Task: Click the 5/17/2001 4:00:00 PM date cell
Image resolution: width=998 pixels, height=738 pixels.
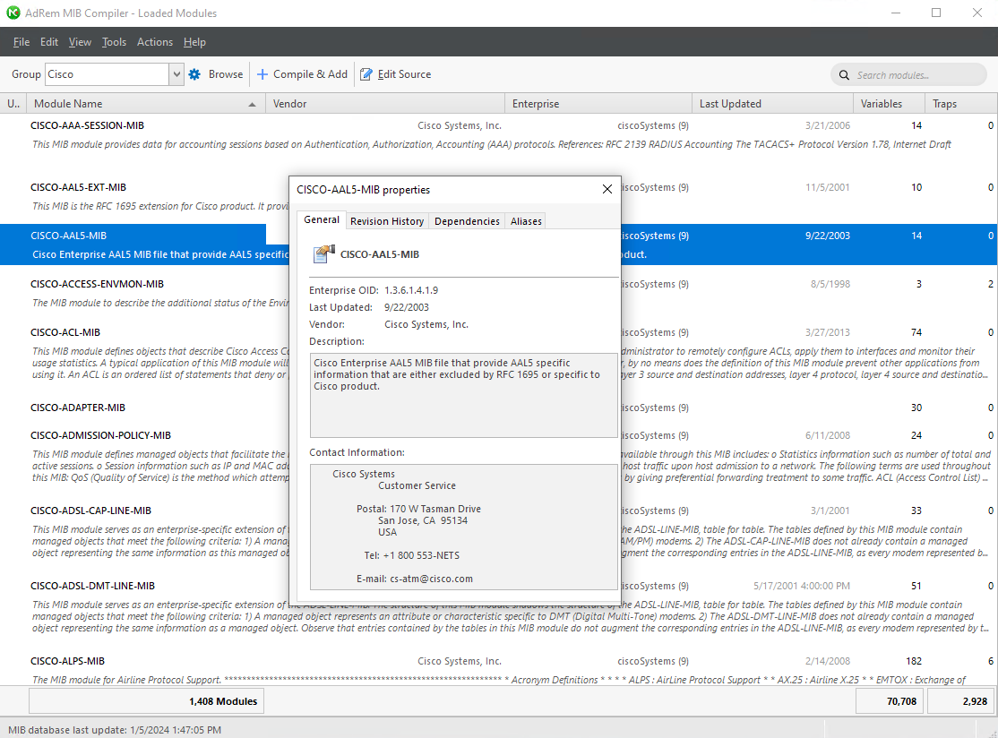Action: point(802,586)
